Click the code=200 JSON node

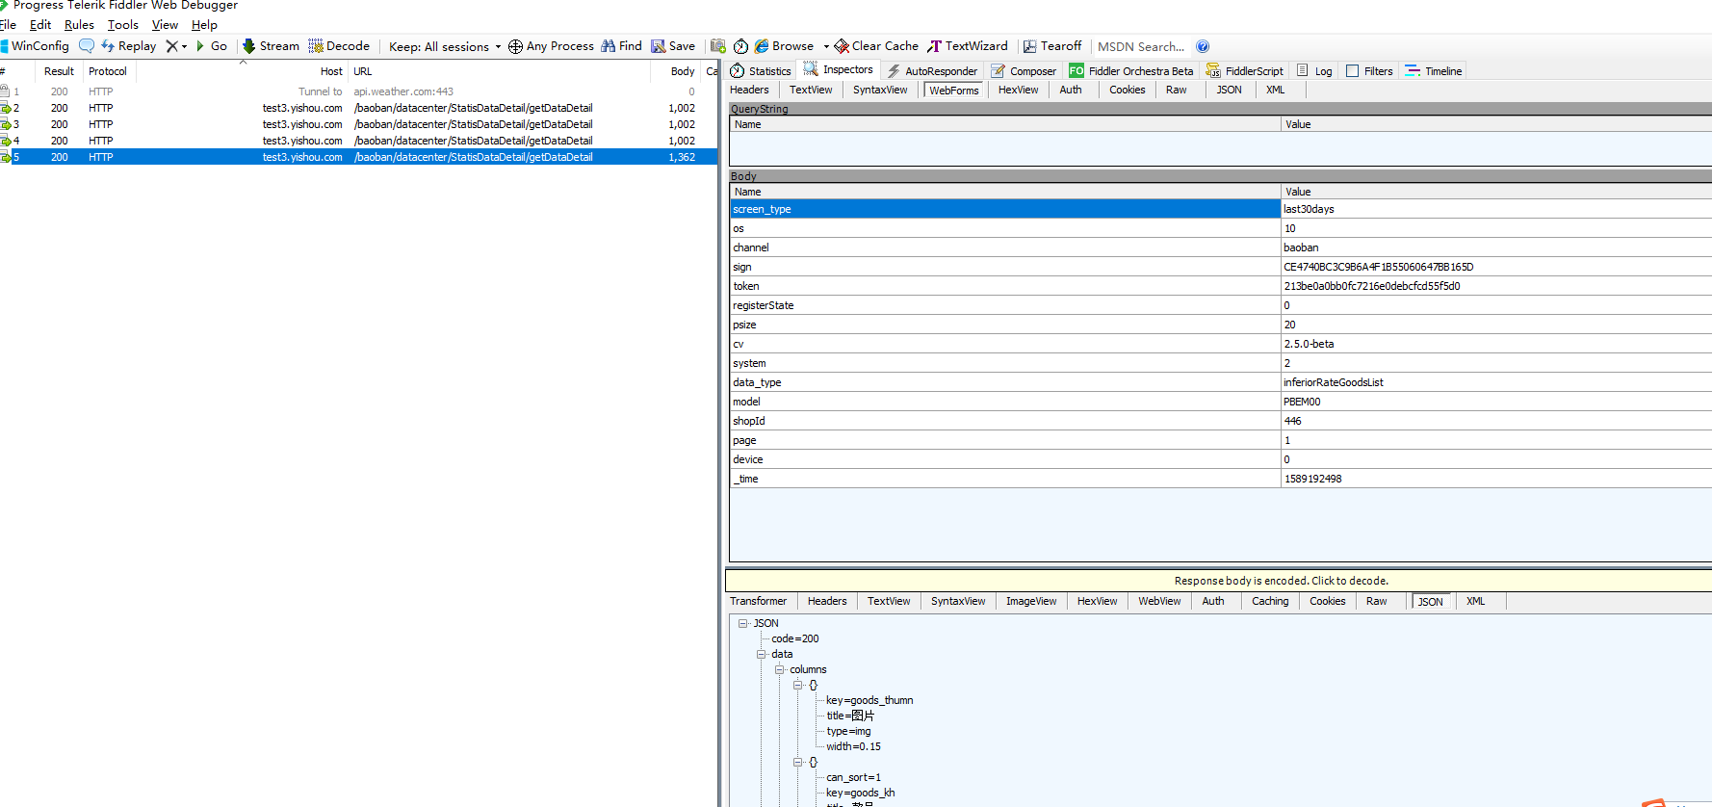pos(794,638)
